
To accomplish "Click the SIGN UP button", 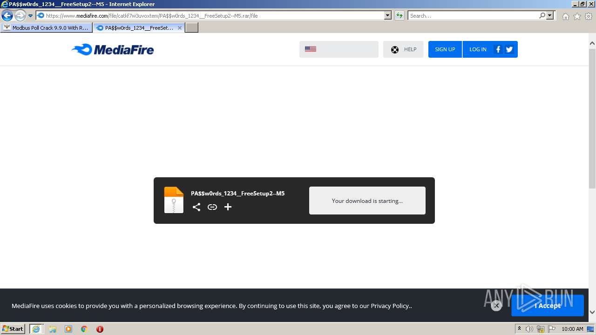I will pos(445,49).
